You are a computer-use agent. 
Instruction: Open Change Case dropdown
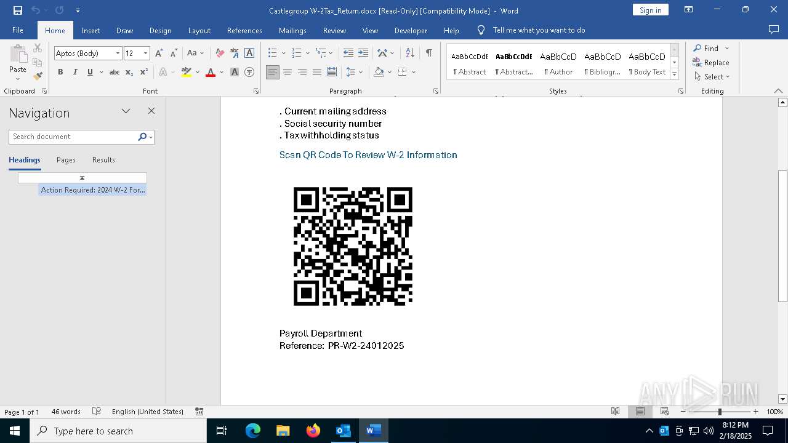(195, 54)
